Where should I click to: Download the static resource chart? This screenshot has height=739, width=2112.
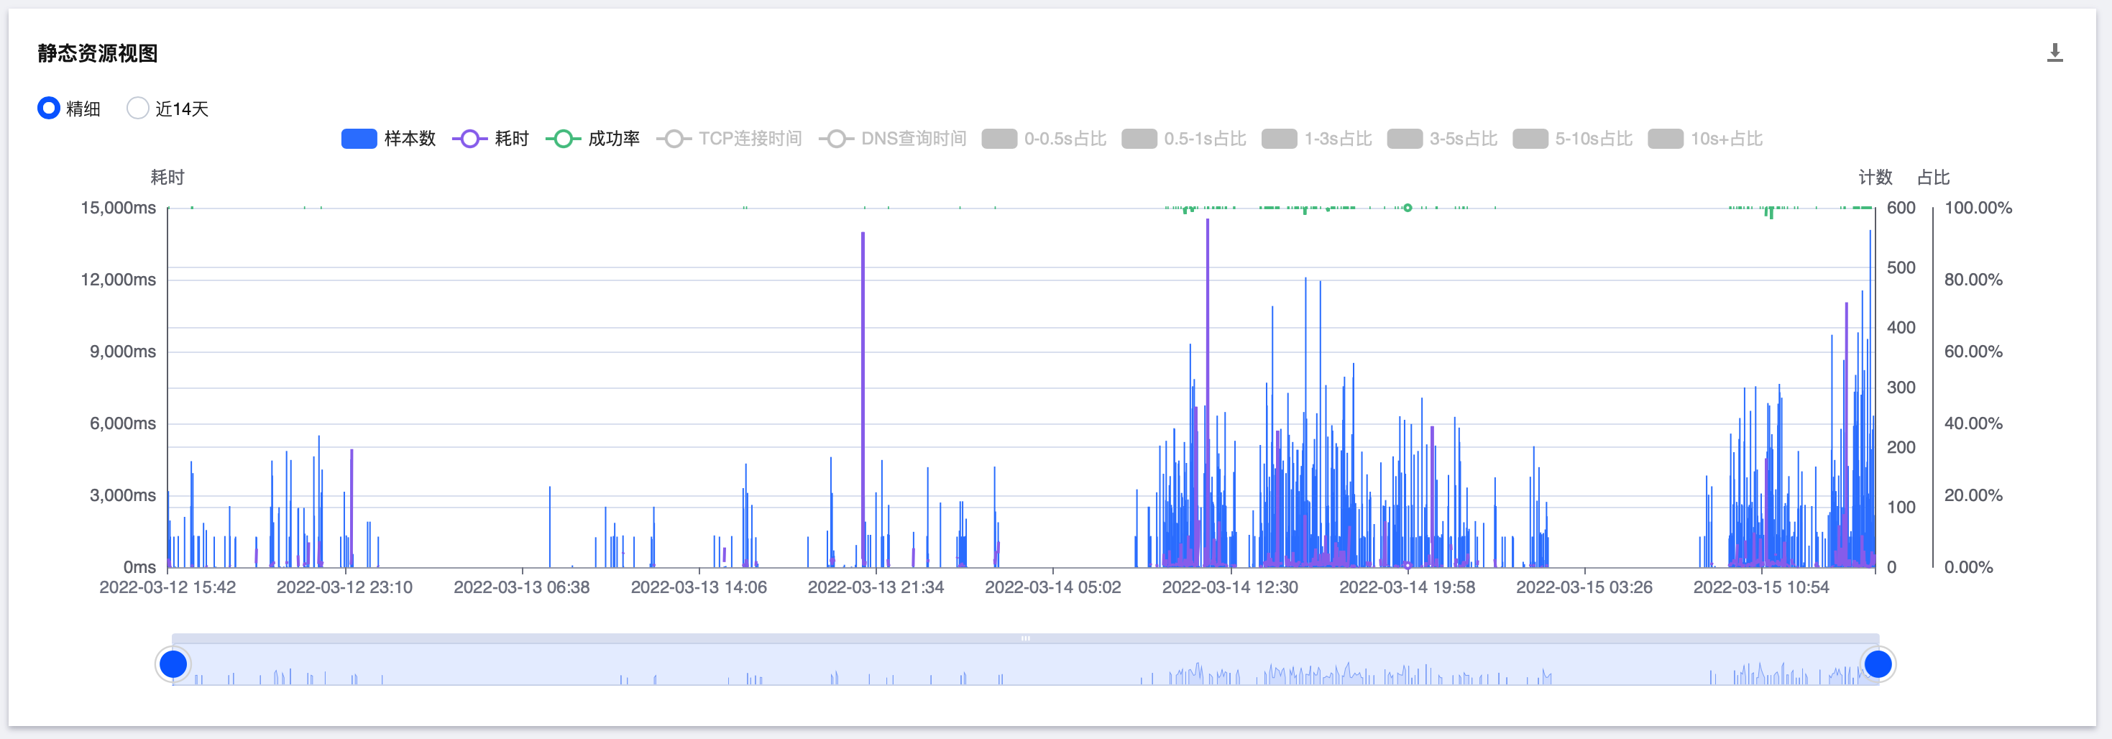(2054, 53)
